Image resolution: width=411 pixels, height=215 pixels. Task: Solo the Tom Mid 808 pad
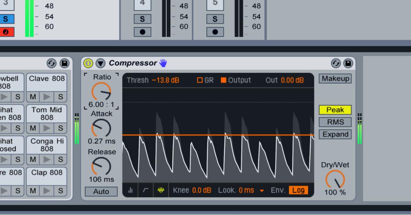tap(60, 128)
